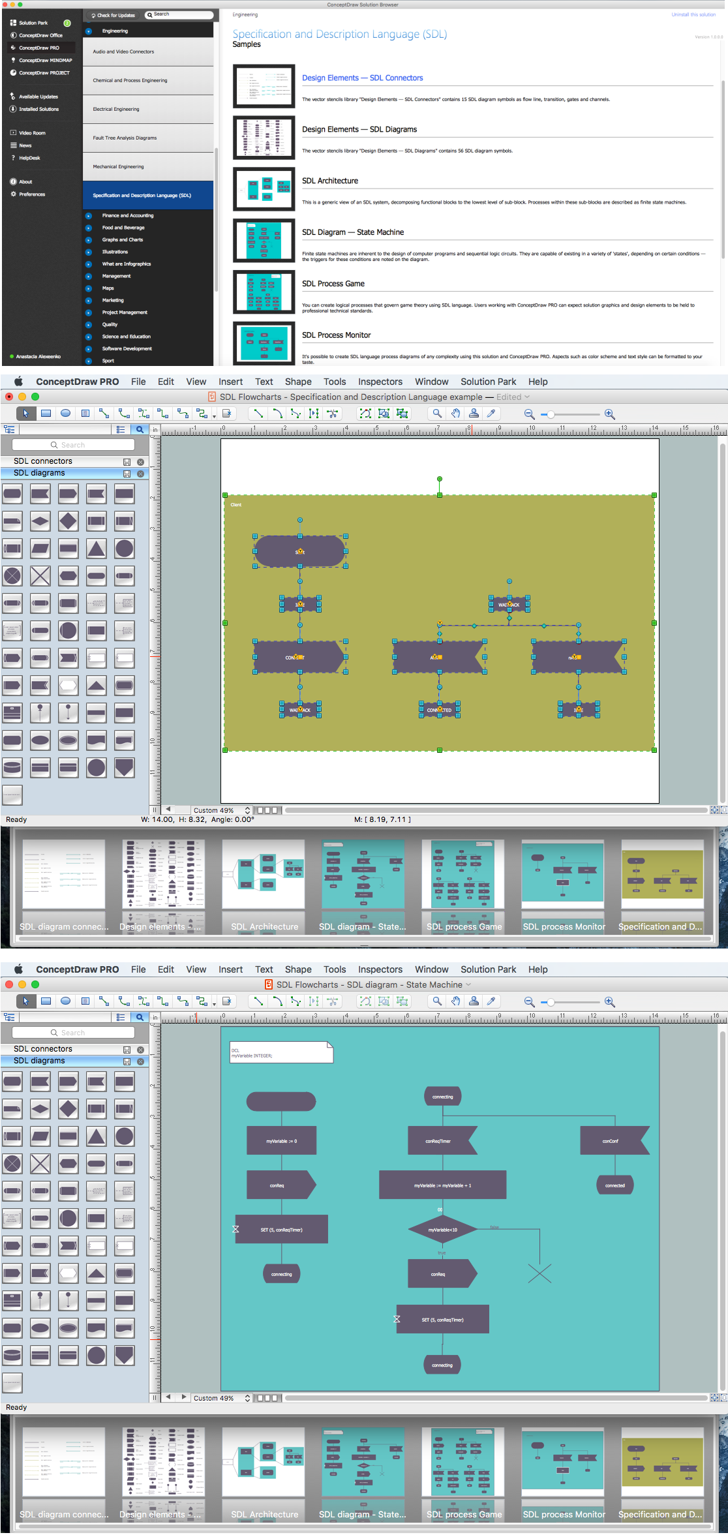Select the rectangle tool in the State Machine window
This screenshot has width=728, height=1535.
[46, 1001]
